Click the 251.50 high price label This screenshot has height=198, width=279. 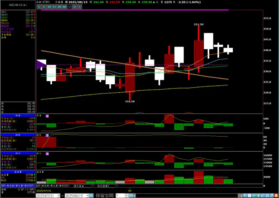pyautogui.click(x=199, y=24)
